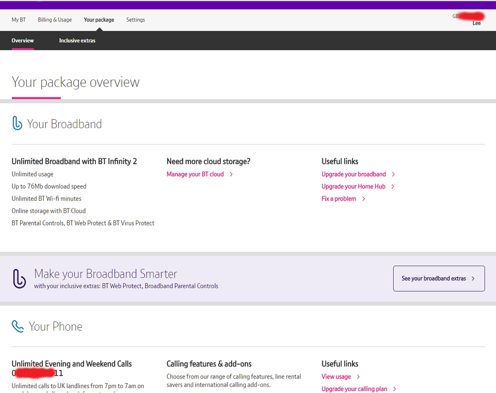Click the inclusive extras description text
The height and width of the screenshot is (393, 496).
[126, 286]
